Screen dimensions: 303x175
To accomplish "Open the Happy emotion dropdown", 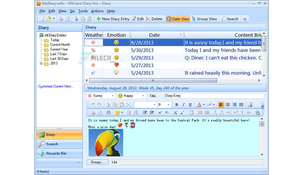I will click(143, 96).
